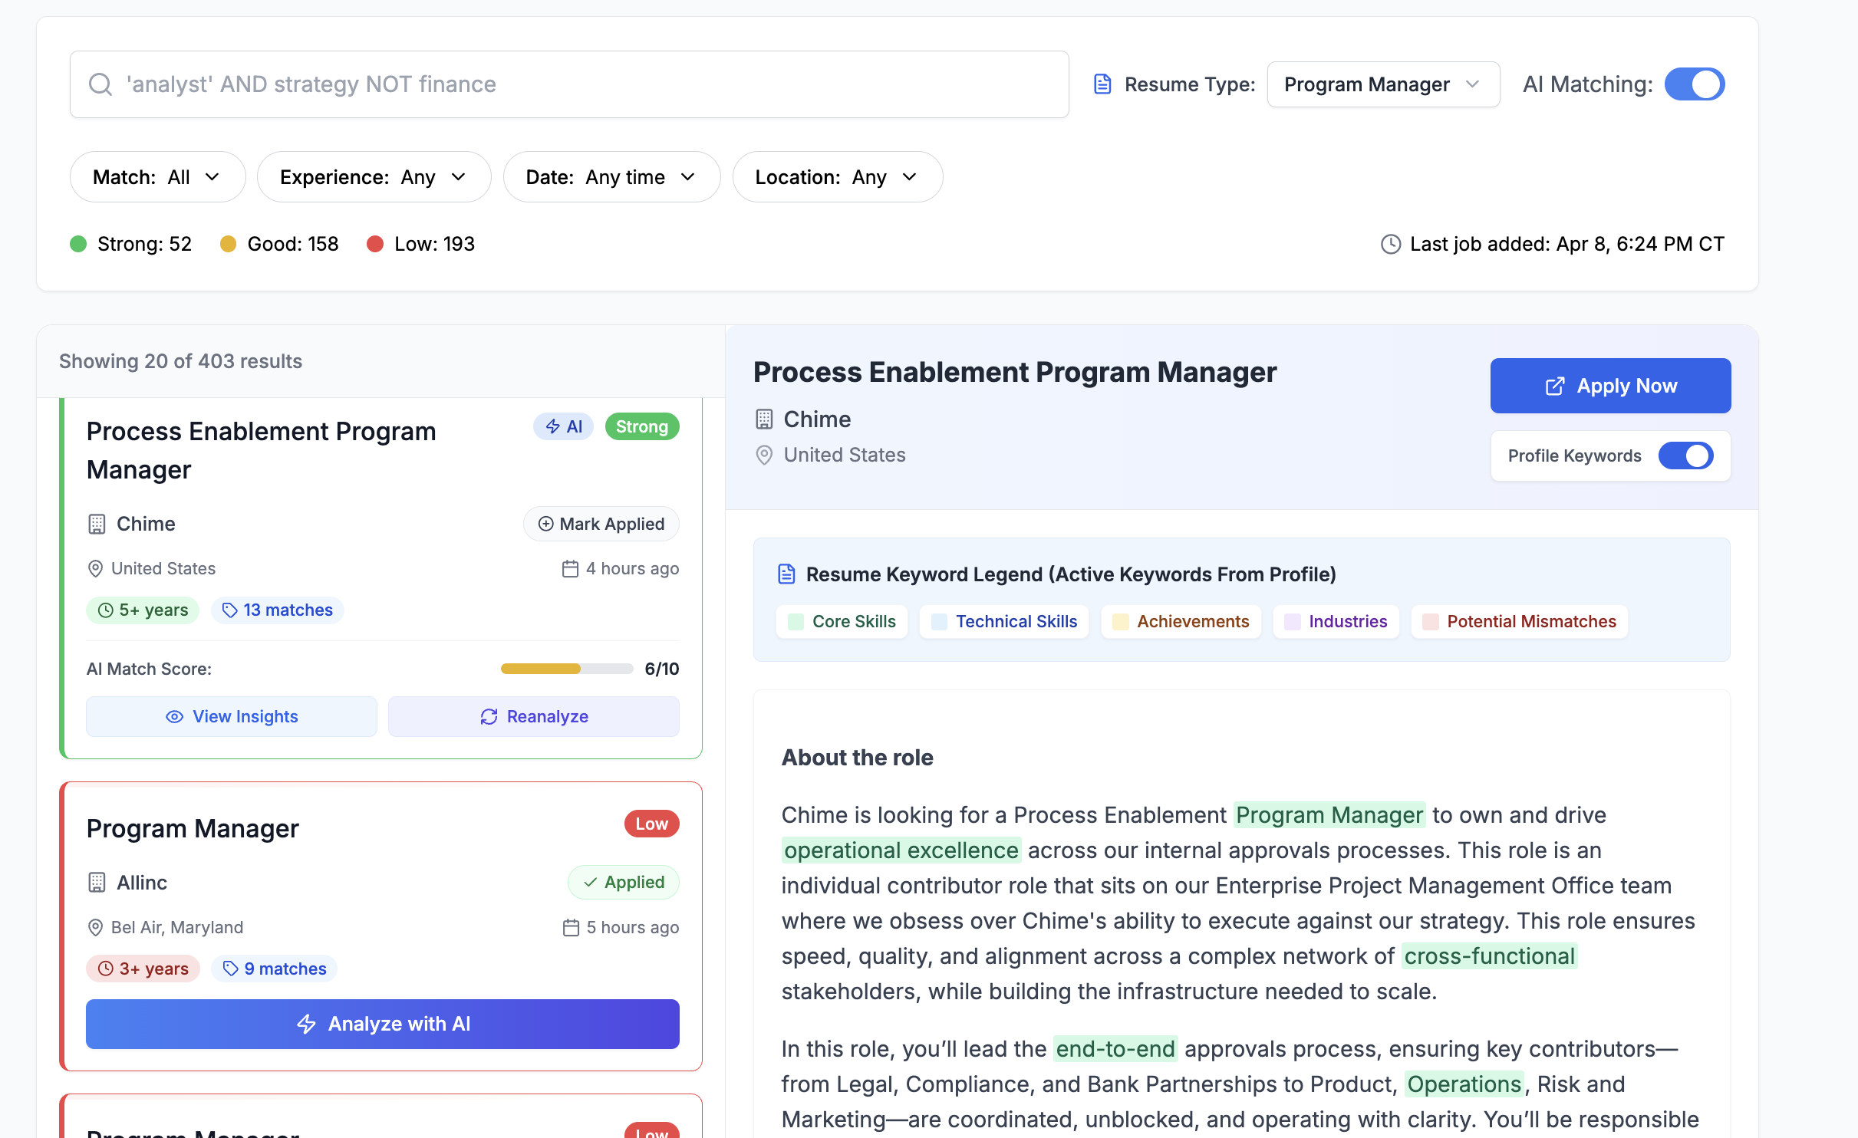Click the building icon in job detail header
Screen dimensions: 1858x1138
(x=764, y=419)
